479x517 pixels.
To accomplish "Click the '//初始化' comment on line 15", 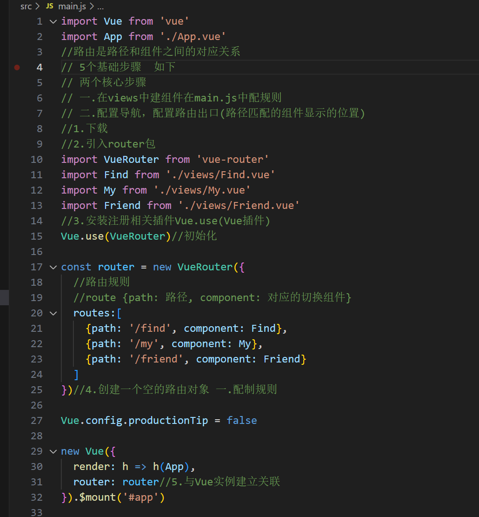I will pos(194,236).
